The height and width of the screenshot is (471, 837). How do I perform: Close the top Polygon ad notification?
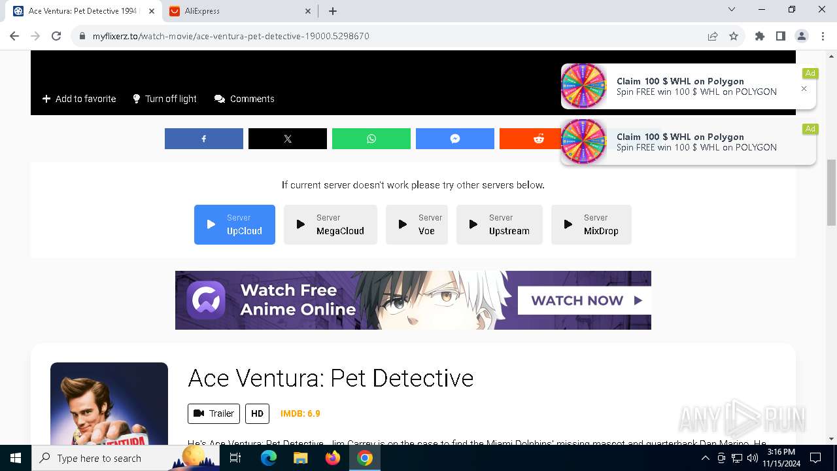click(804, 88)
